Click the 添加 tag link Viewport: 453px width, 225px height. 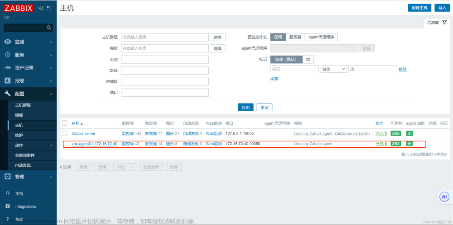[x=274, y=79]
